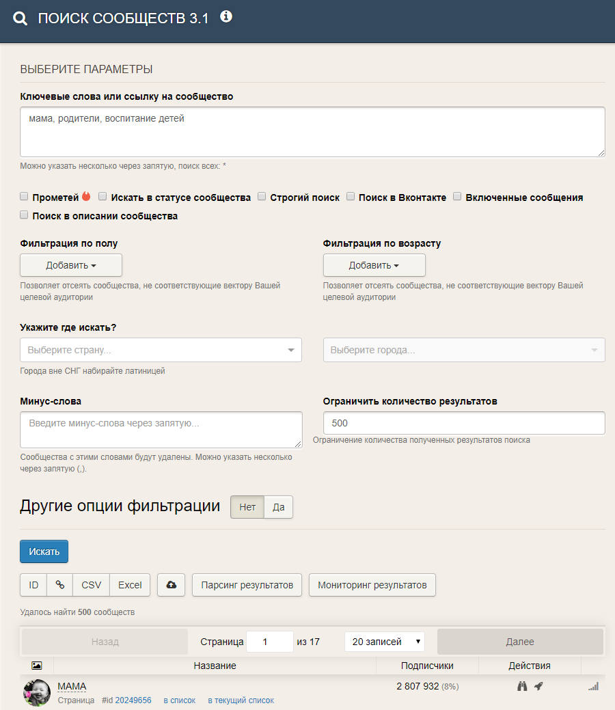Click the Прометей flame icon
The height and width of the screenshot is (710, 615).
click(x=86, y=197)
